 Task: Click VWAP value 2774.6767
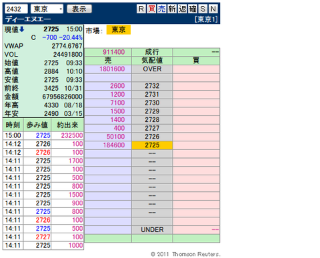tap(67, 46)
